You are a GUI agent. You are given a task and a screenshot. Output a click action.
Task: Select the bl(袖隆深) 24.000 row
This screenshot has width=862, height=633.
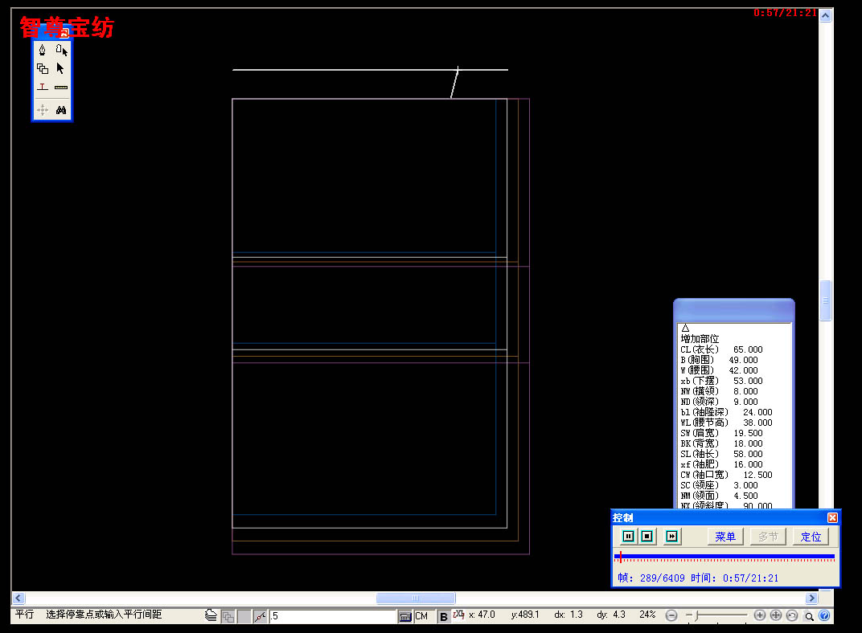tap(726, 412)
